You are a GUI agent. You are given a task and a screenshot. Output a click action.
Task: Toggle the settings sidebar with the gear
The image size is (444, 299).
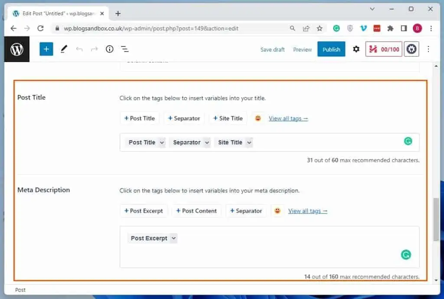[x=356, y=49]
